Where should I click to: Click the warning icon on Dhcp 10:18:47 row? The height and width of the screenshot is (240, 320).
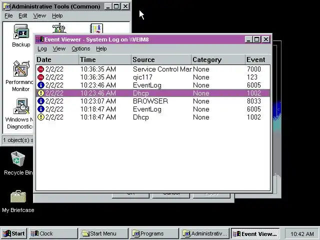pos(41,117)
